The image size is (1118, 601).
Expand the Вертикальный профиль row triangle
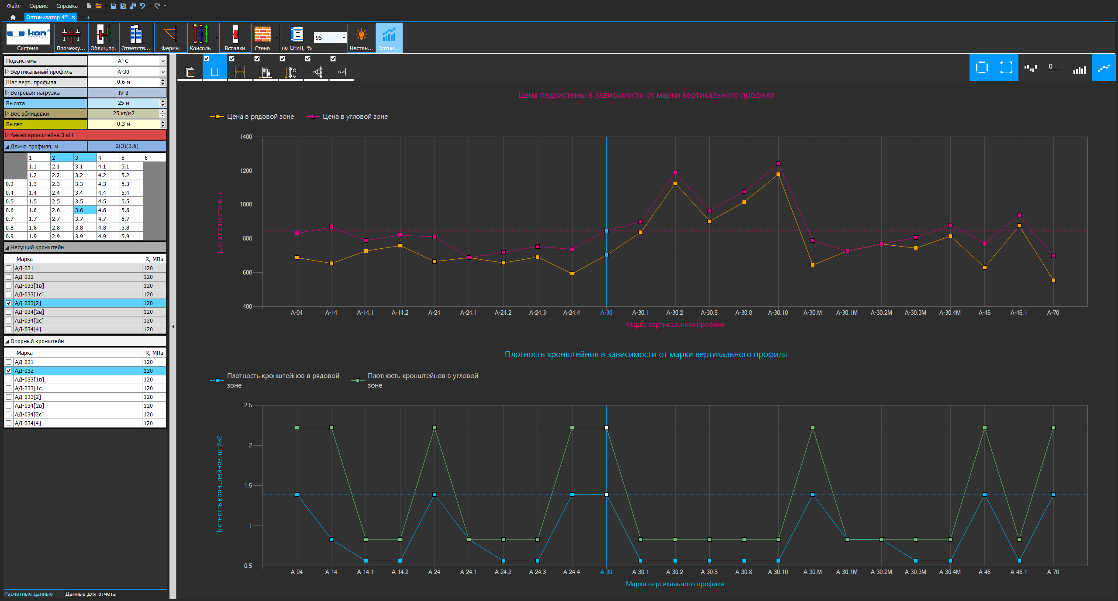7,72
